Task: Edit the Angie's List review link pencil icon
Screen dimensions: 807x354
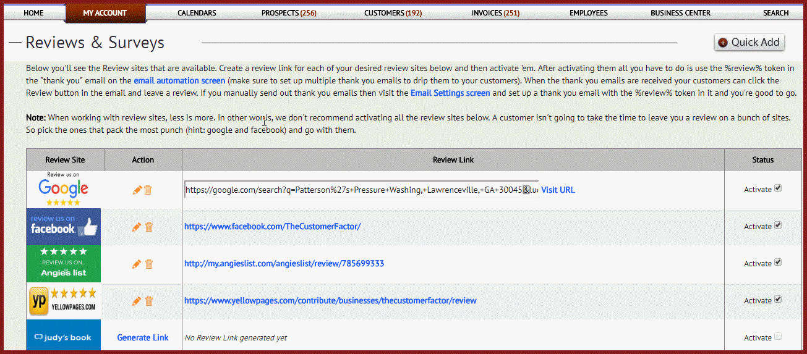Action: click(137, 264)
